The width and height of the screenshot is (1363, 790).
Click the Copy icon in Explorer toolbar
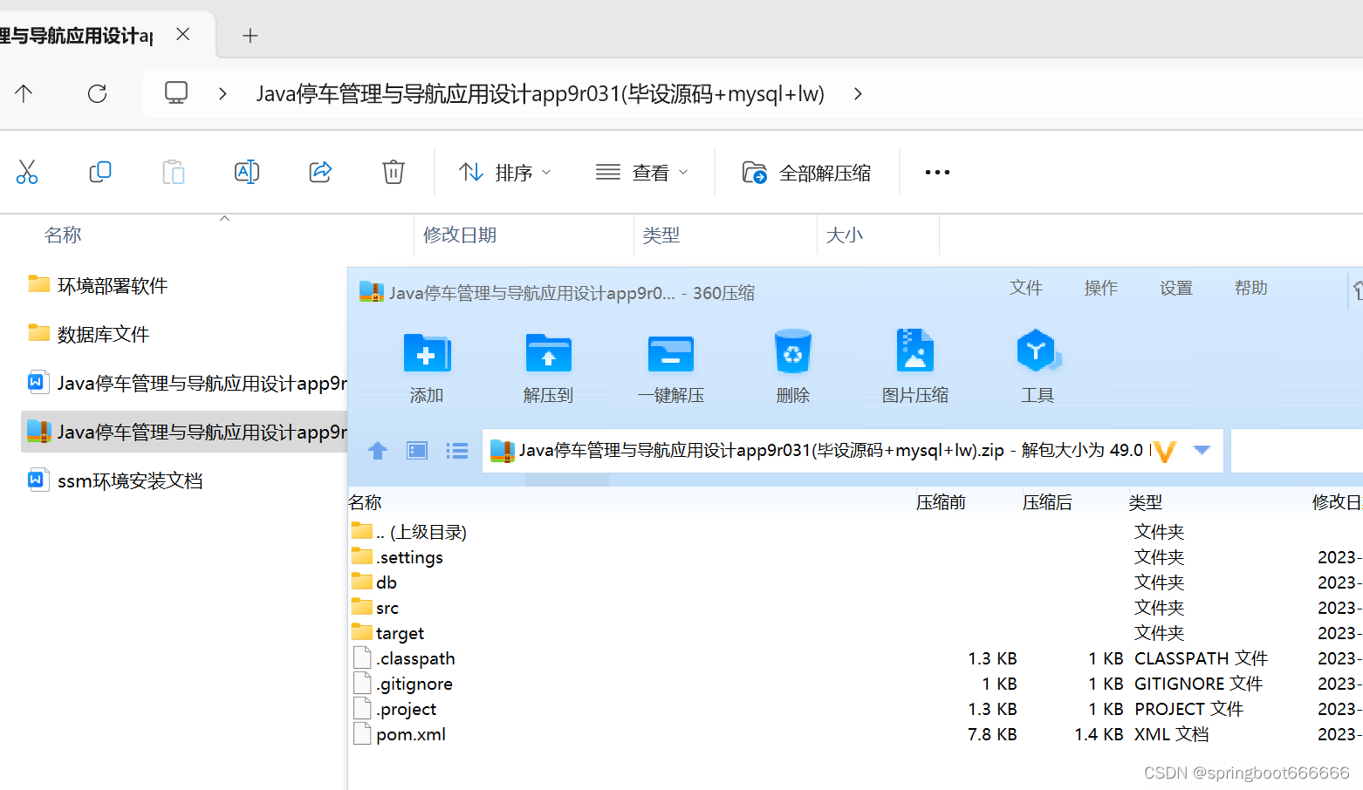pyautogui.click(x=100, y=172)
